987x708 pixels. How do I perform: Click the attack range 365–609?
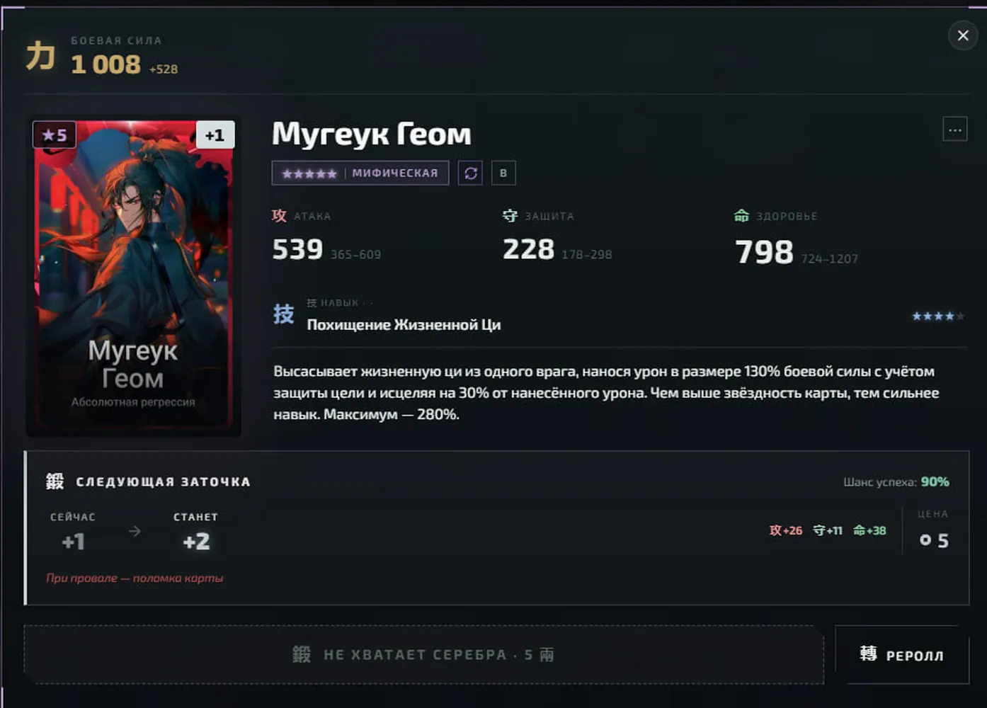click(355, 255)
